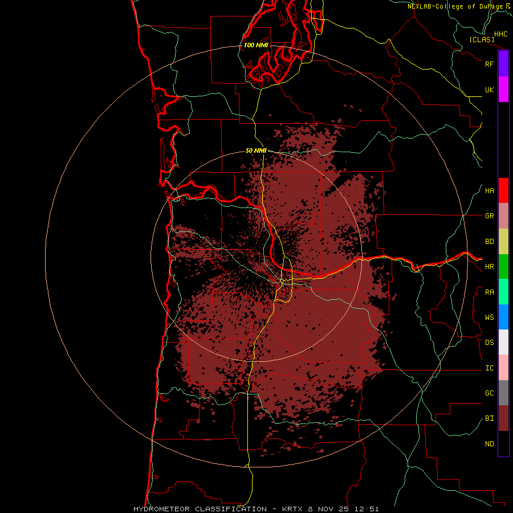Click the IC legend label
The width and height of the screenshot is (513, 513).
[489, 368]
